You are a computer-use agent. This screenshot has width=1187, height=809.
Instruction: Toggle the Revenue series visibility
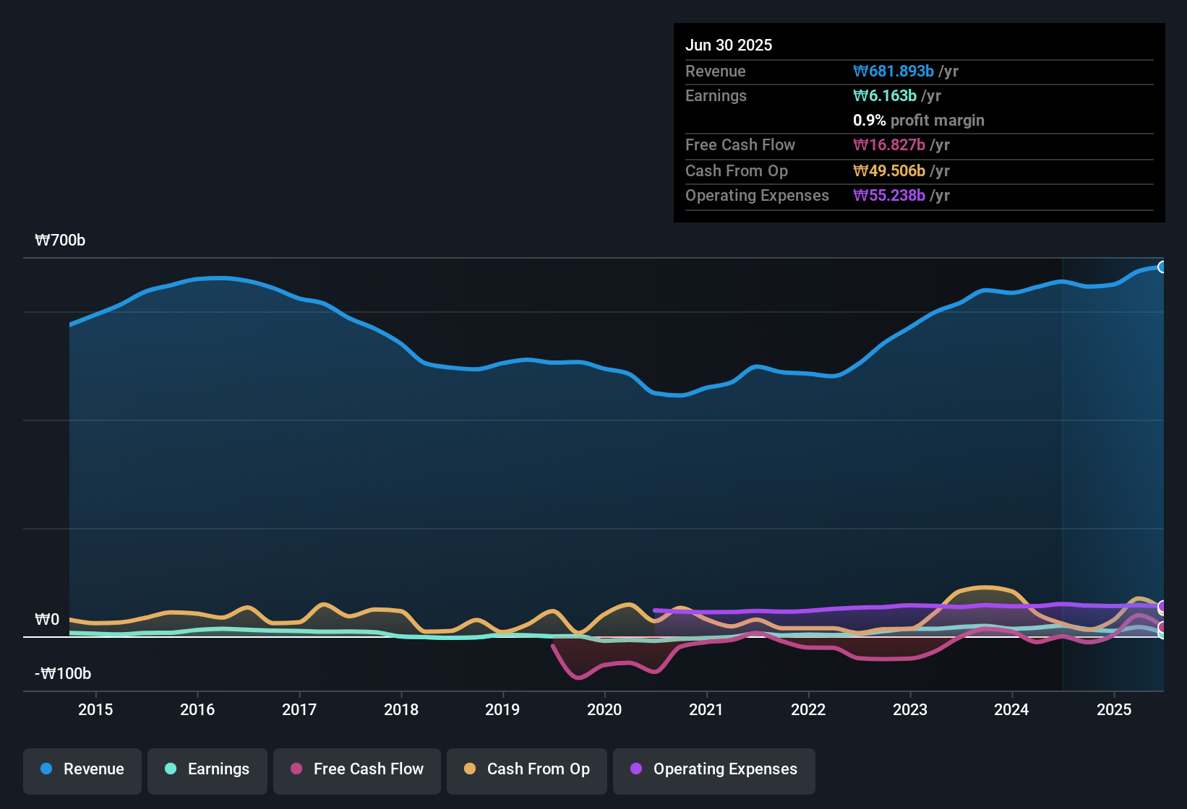(x=82, y=769)
